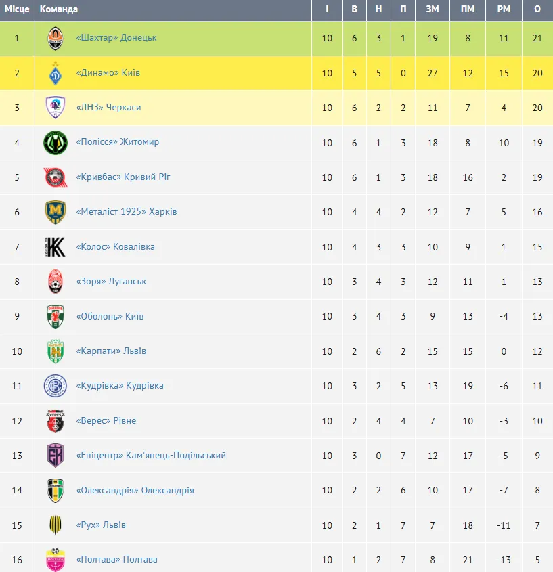Click the «О» points column header
Viewport: 553px width, 572px height.
pos(537,9)
